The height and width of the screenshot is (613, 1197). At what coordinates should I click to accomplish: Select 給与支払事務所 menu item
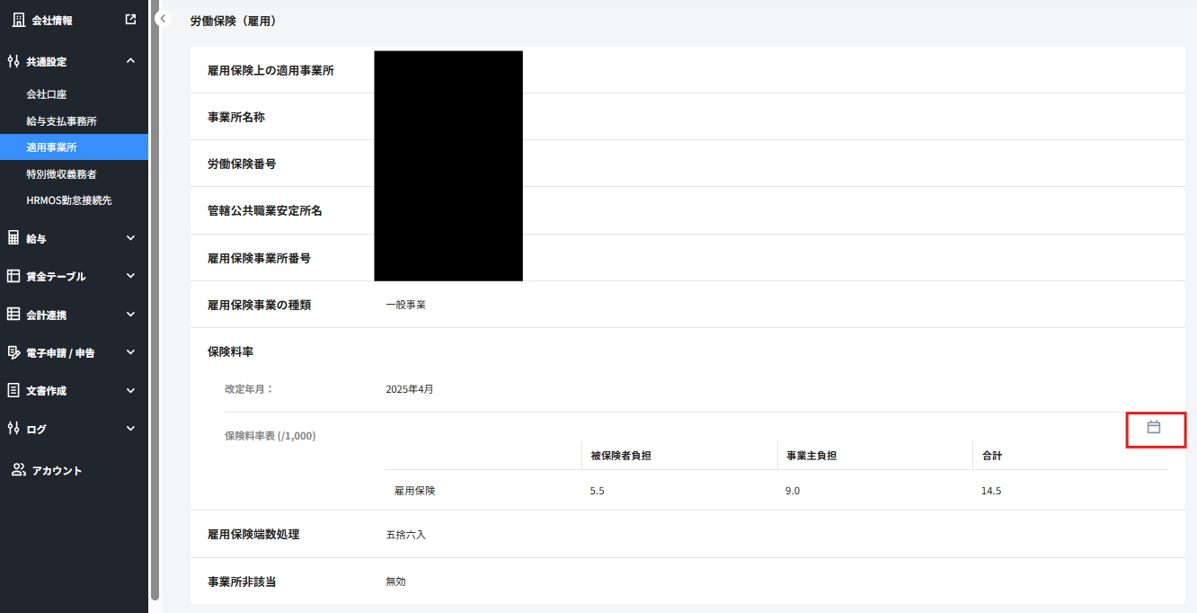click(61, 121)
